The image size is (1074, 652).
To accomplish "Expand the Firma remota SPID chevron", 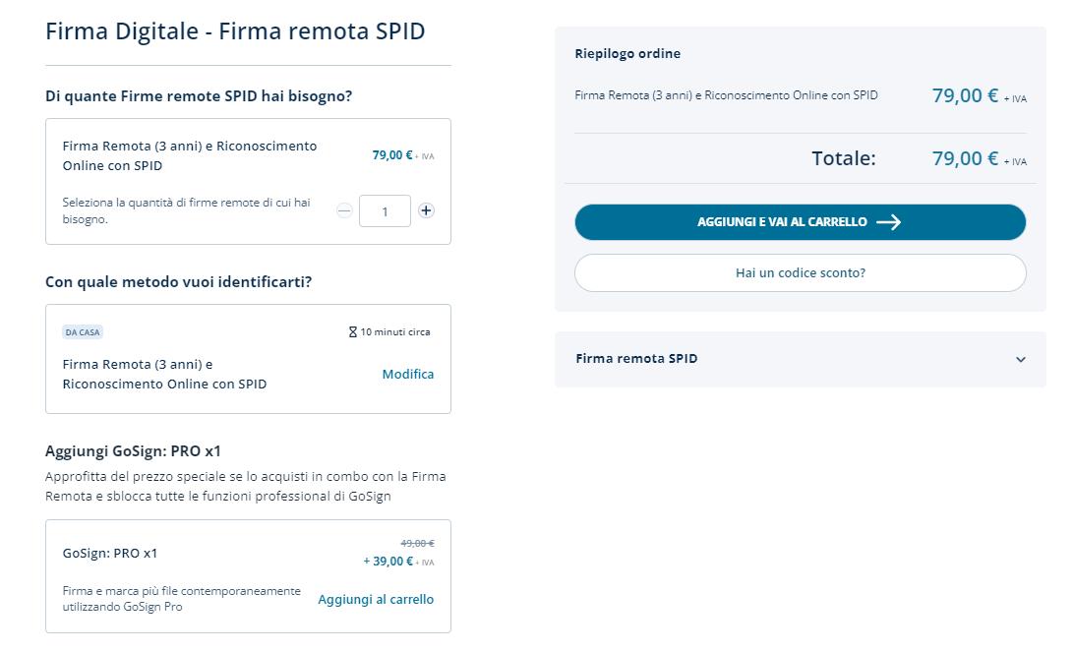I will (1020, 360).
